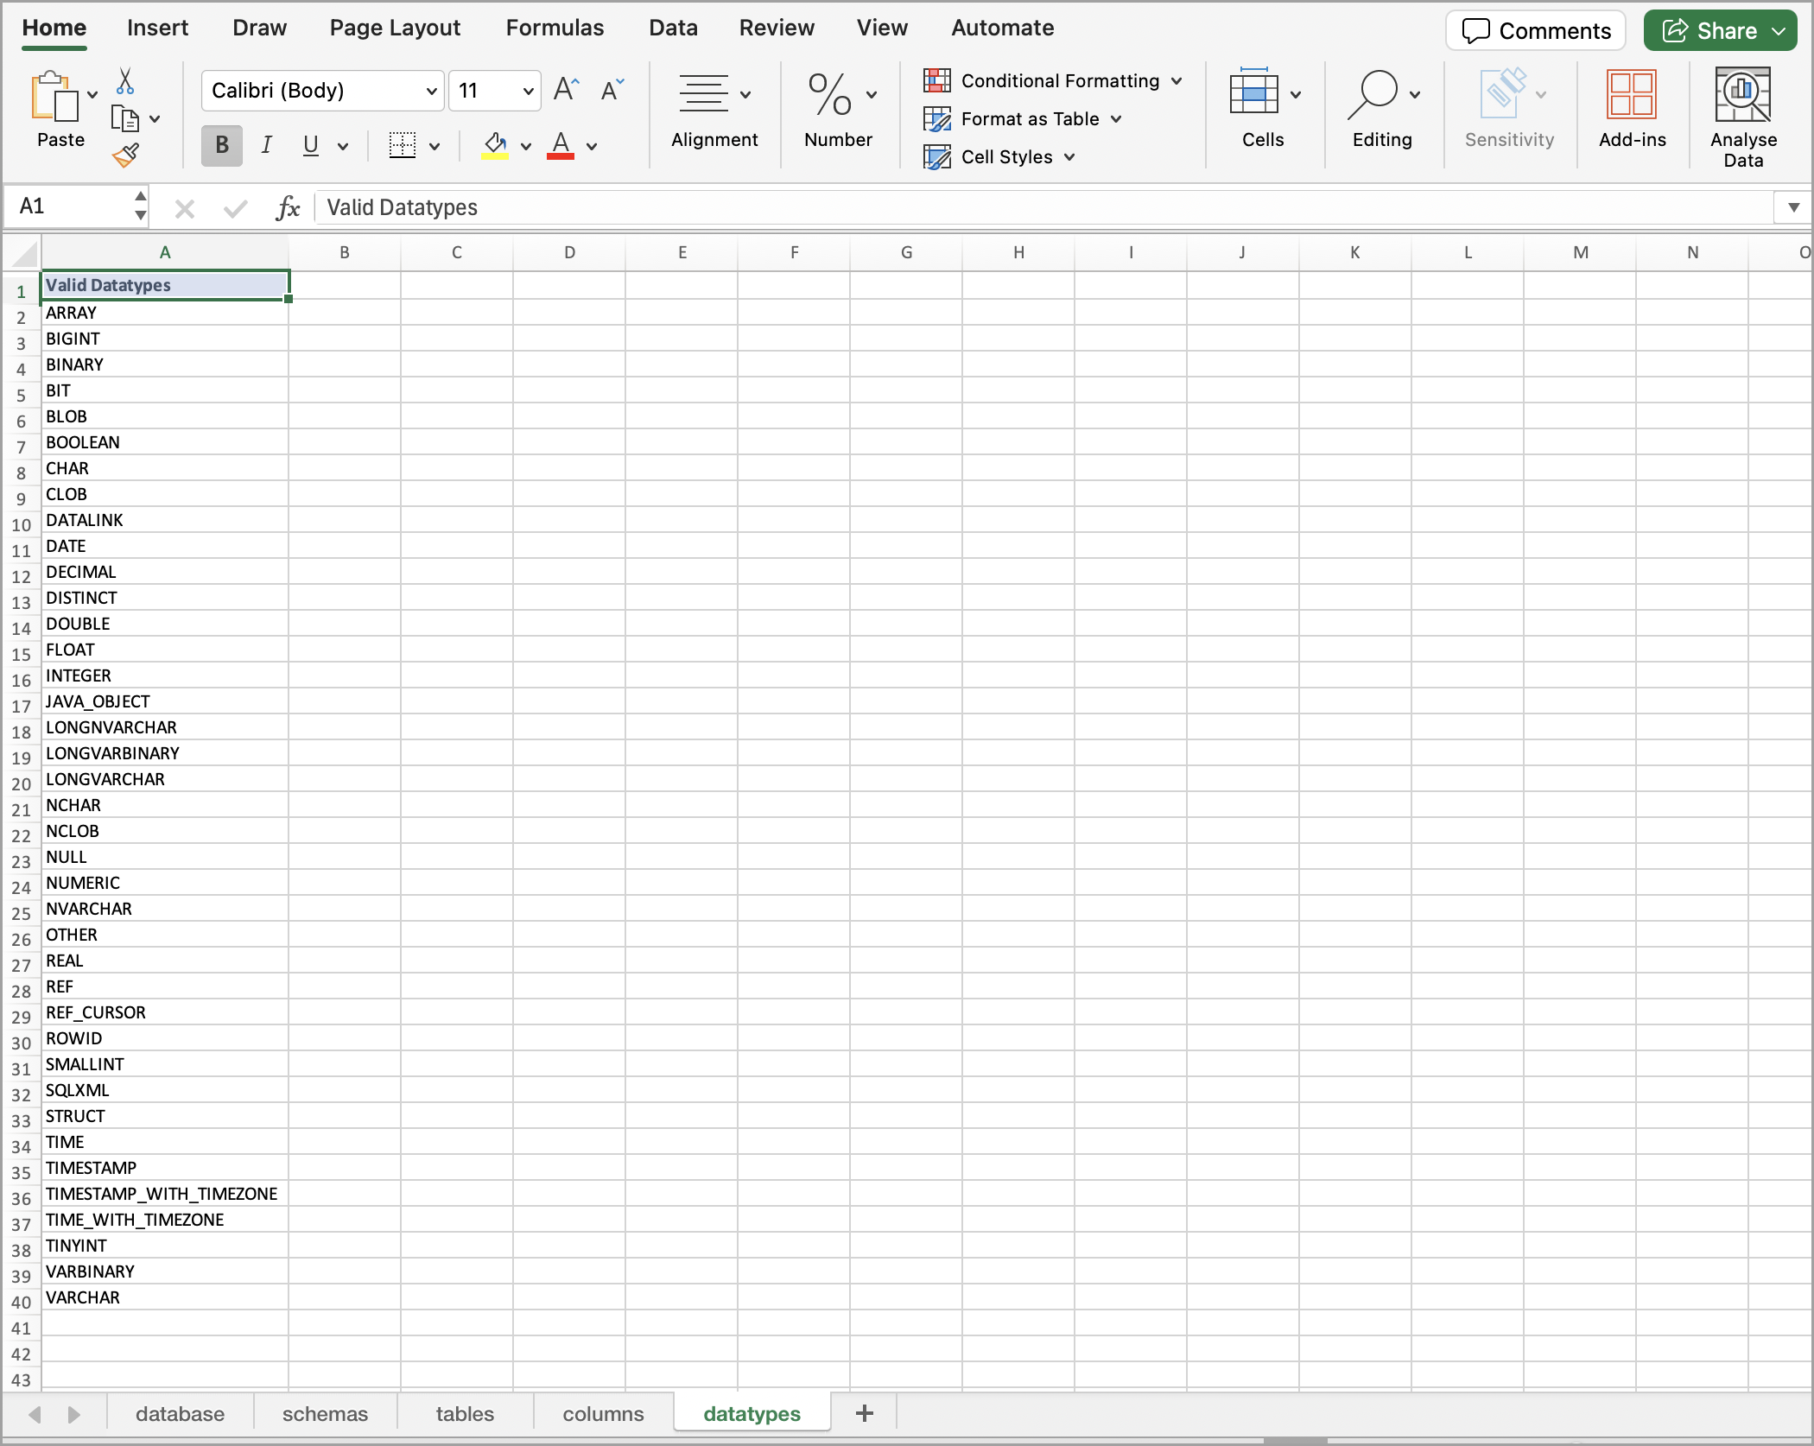Switch to the tables sheet tab

coord(465,1414)
